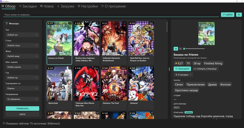Select the Steel Ball Run: JoJo card

pyautogui.click(x=141, y=43)
